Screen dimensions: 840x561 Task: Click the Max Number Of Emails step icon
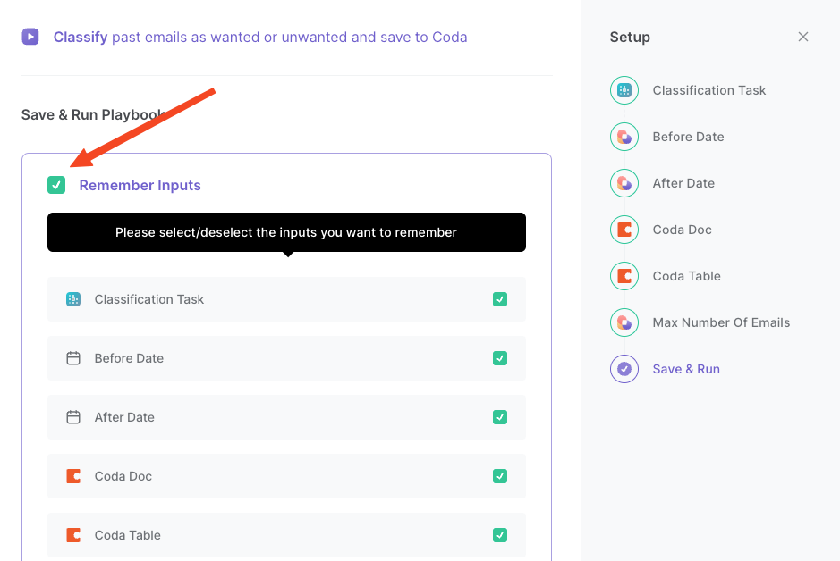pyautogui.click(x=624, y=322)
